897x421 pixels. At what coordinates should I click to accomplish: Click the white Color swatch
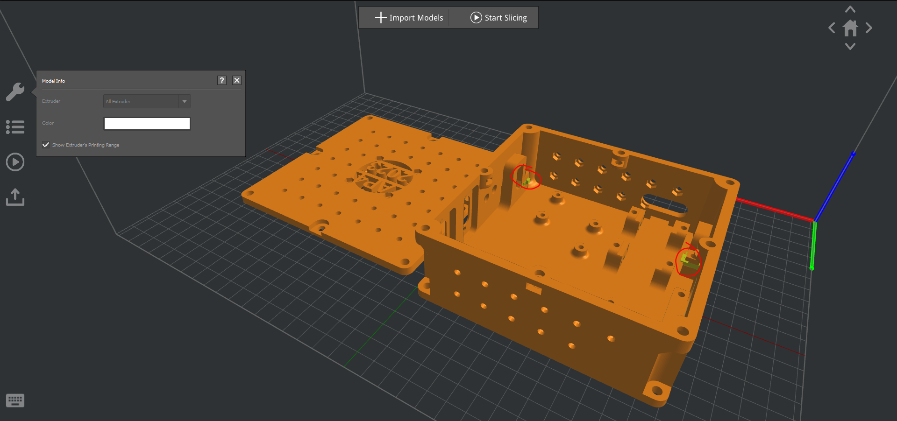click(x=147, y=123)
